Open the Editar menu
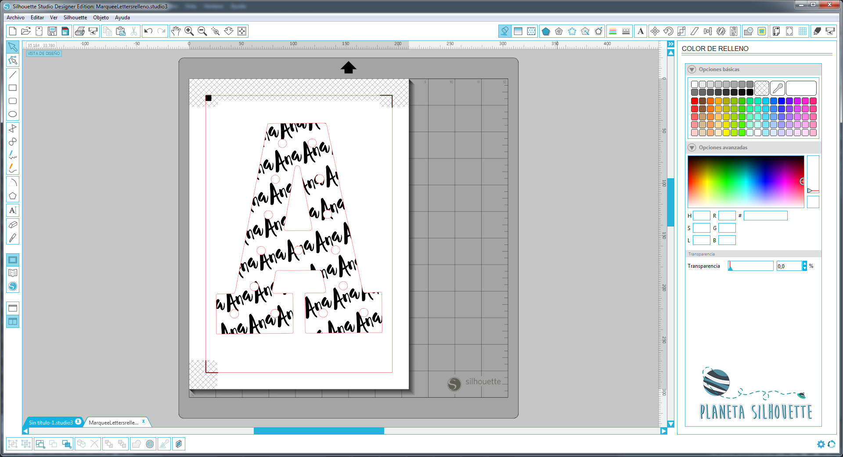Viewport: 843px width, 457px height. click(x=37, y=18)
